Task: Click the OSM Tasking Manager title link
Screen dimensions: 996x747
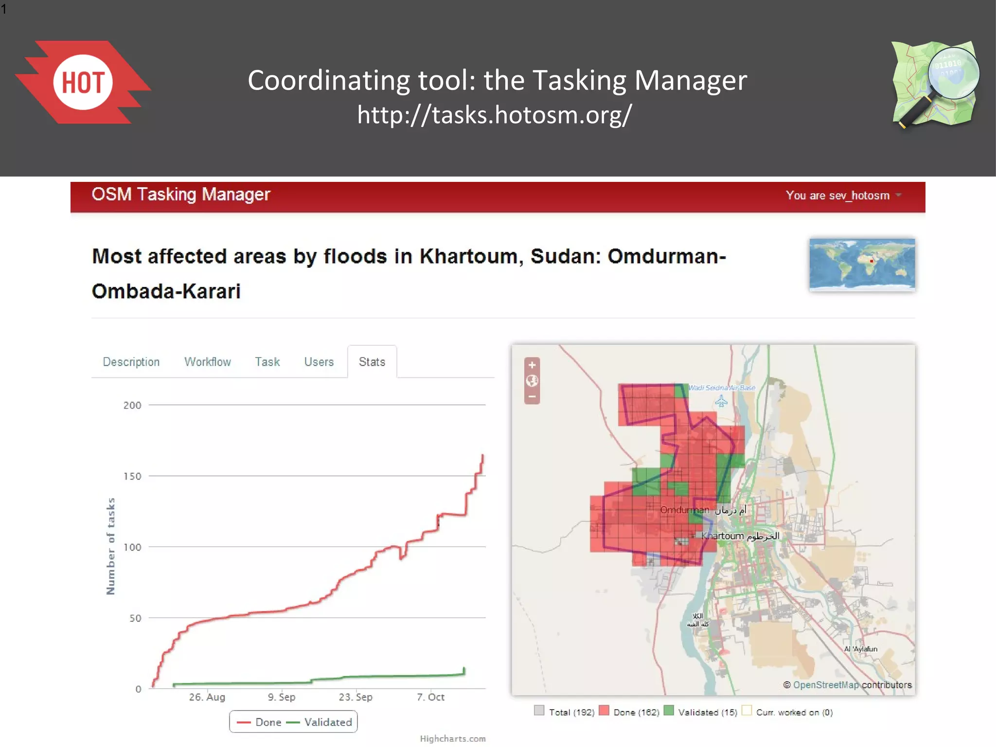Action: pos(181,195)
